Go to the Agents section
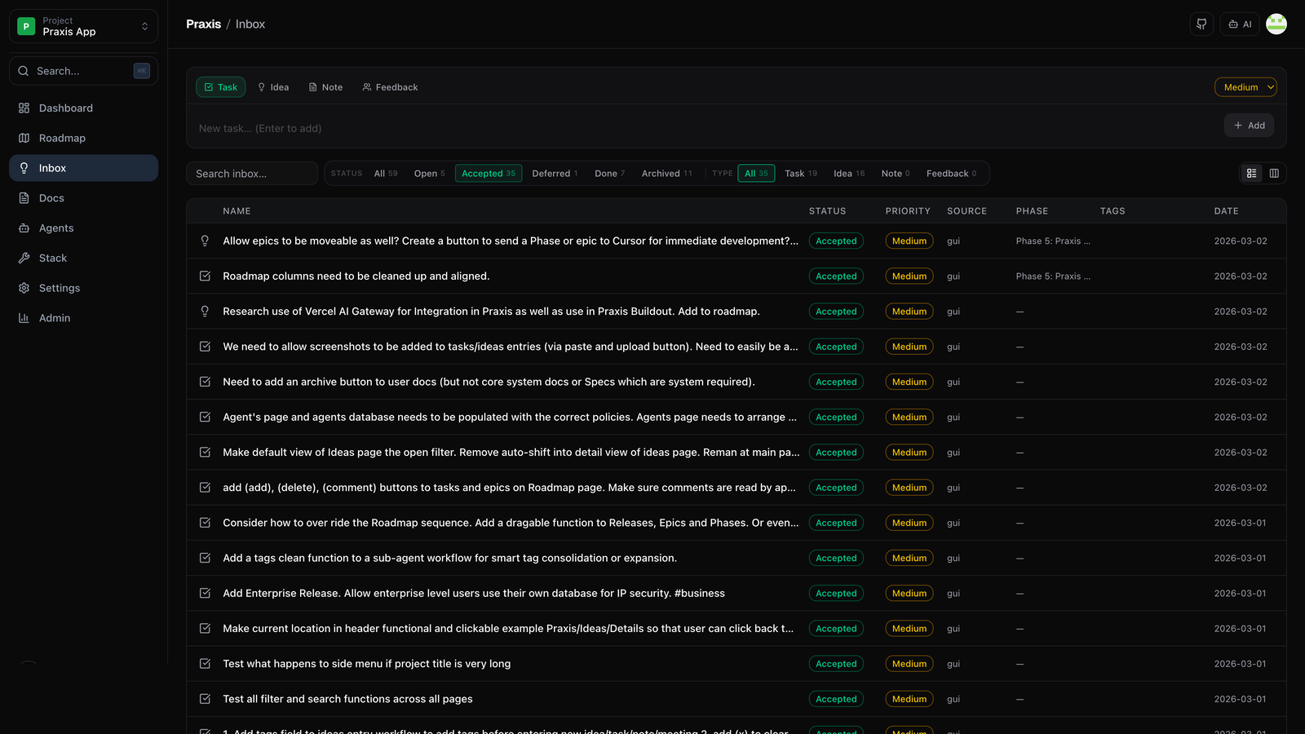 coord(55,228)
